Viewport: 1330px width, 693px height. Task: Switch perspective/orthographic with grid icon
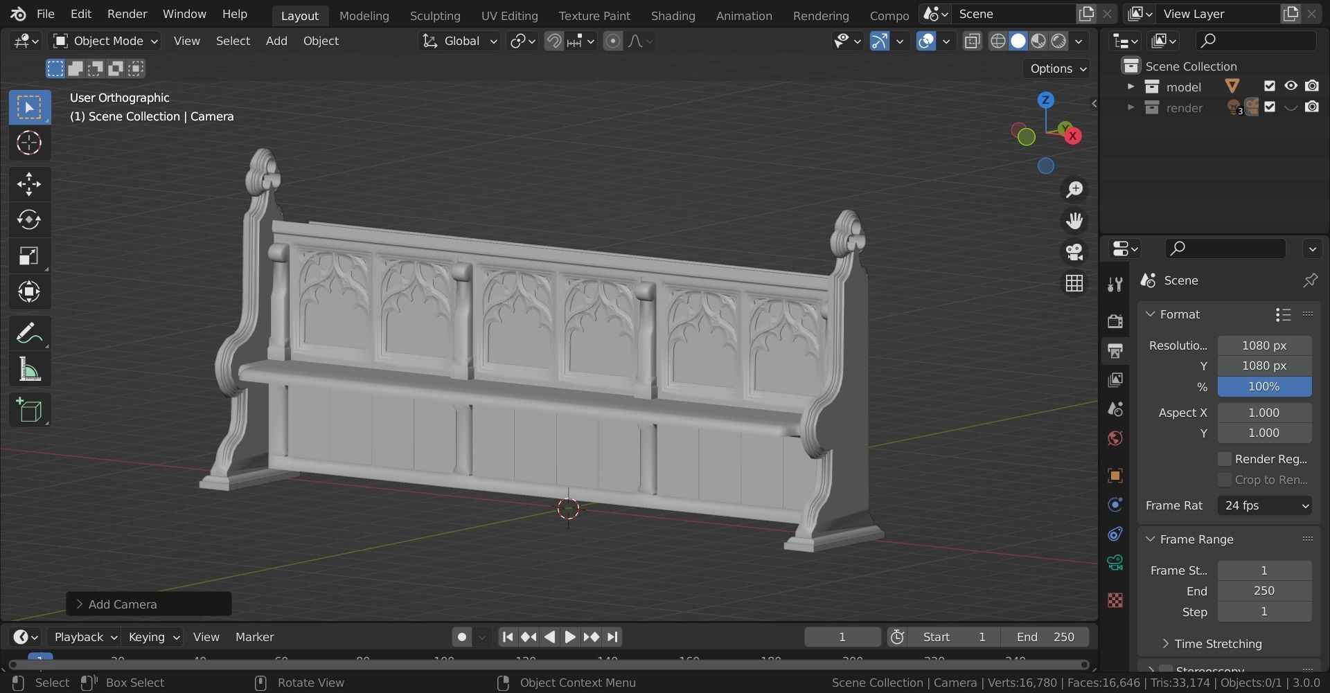click(x=1074, y=283)
